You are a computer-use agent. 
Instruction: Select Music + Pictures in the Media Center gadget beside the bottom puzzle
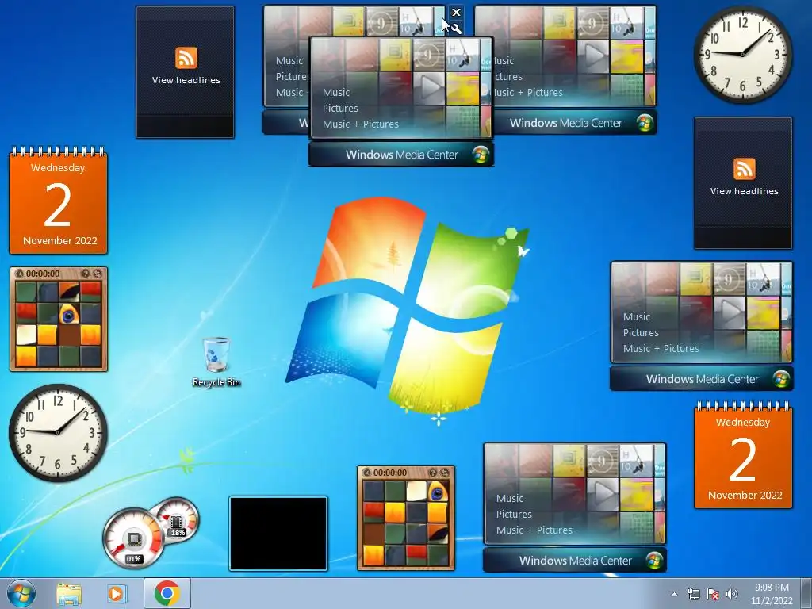click(534, 530)
